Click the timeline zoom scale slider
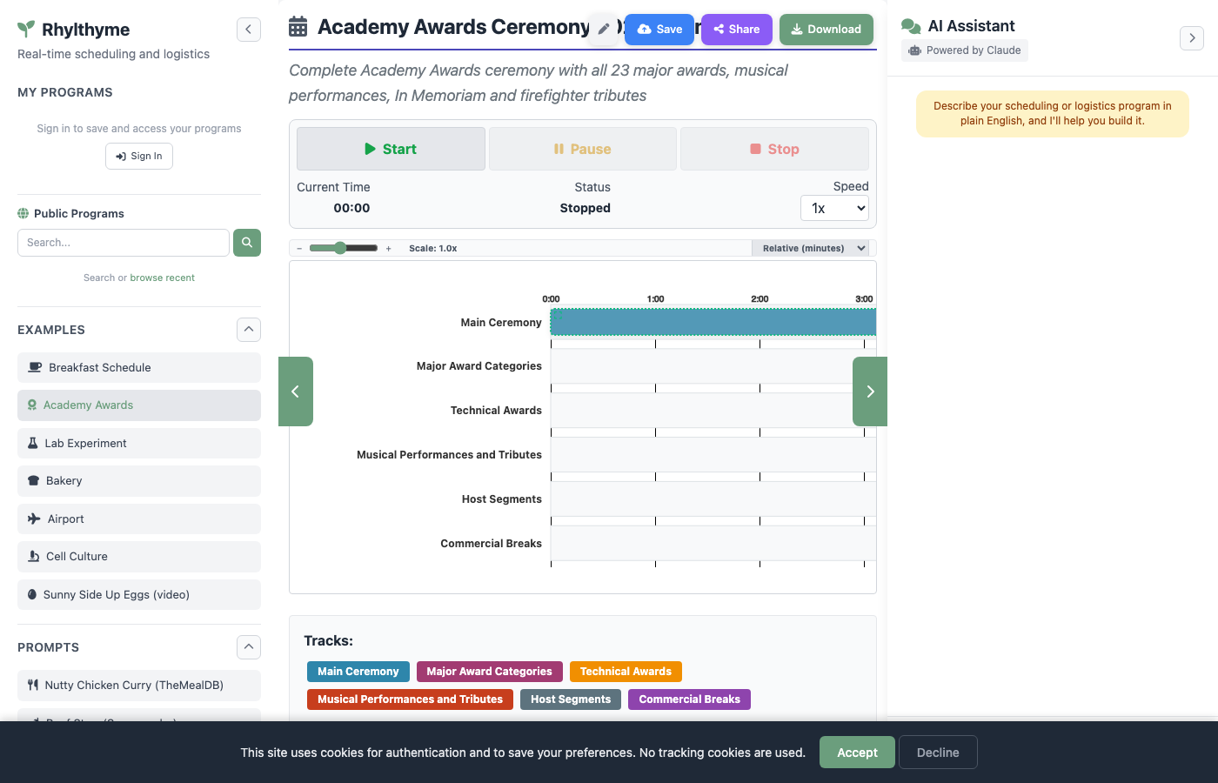Viewport: 1218px width, 783px height. [x=341, y=247]
